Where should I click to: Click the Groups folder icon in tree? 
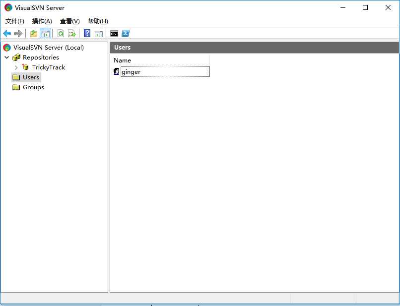click(x=16, y=87)
